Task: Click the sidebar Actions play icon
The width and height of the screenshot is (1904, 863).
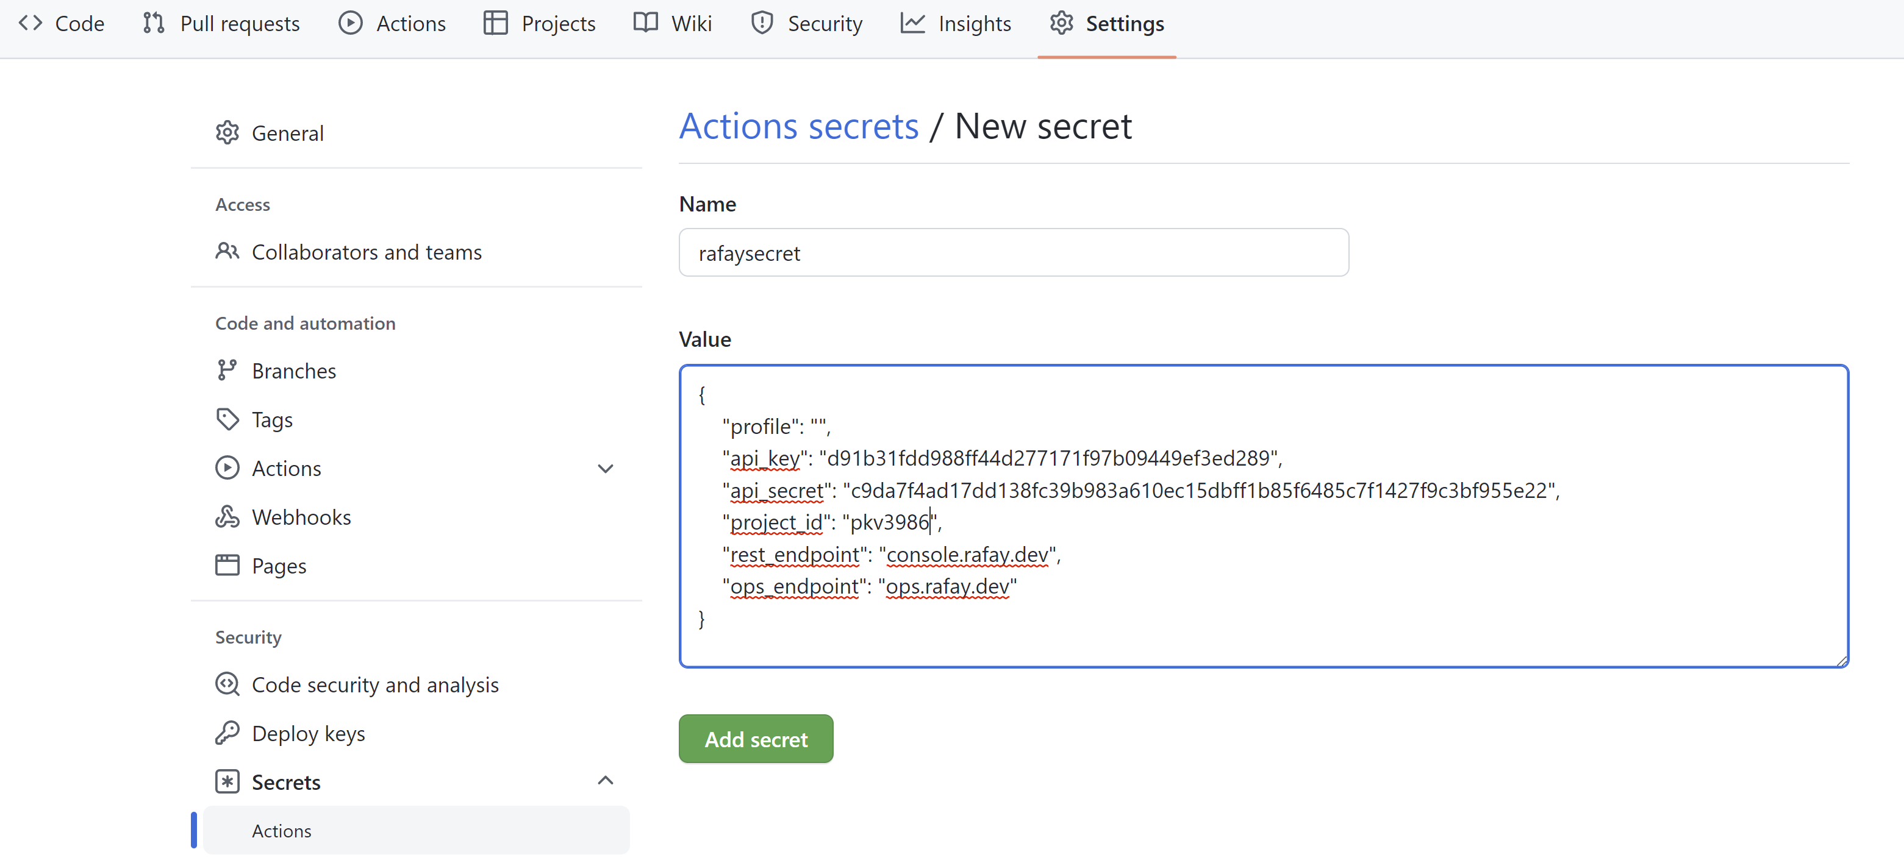Action: [227, 467]
